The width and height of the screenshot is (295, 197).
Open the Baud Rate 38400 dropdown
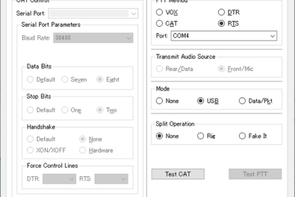93,38
